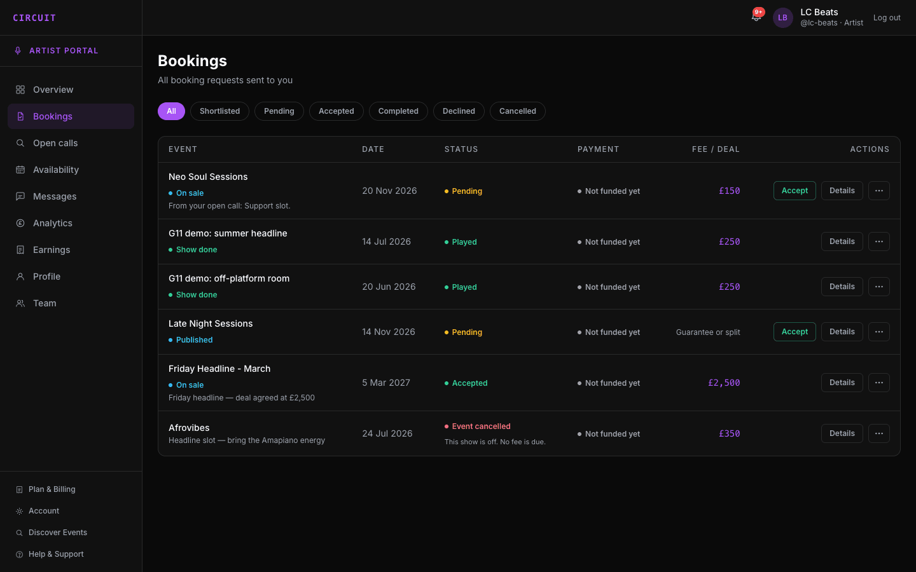Open Plan & Billing settings
Image resolution: width=916 pixels, height=572 pixels.
click(71, 489)
